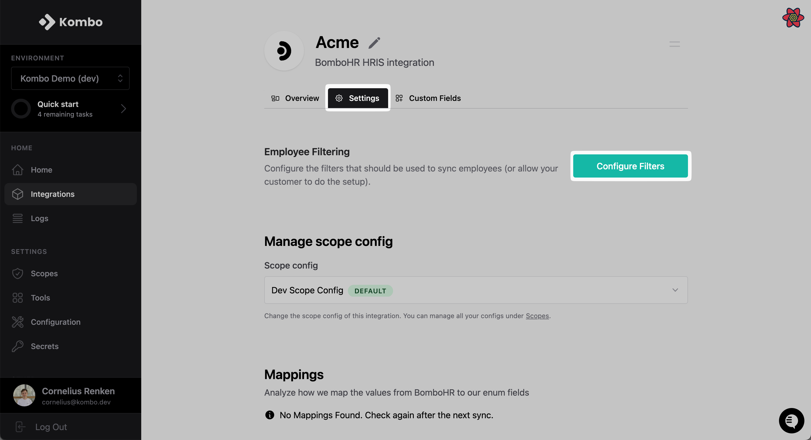Click the BomboHR integration logo
Screen dimensions: 811x440
click(284, 50)
